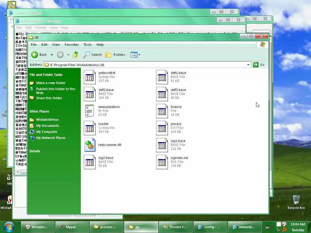Select the def3.base file icon
Screen dimensions: 311x233
162,94
